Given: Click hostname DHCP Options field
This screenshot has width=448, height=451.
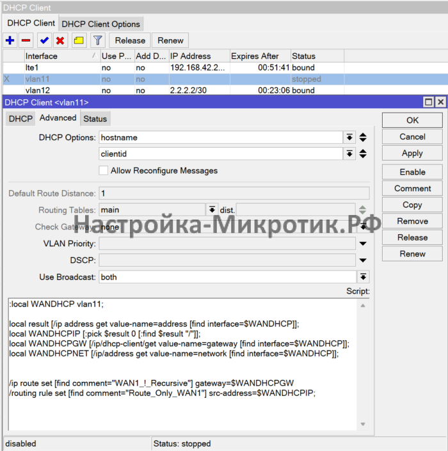Looking at the screenshot, I should (x=221, y=138).
